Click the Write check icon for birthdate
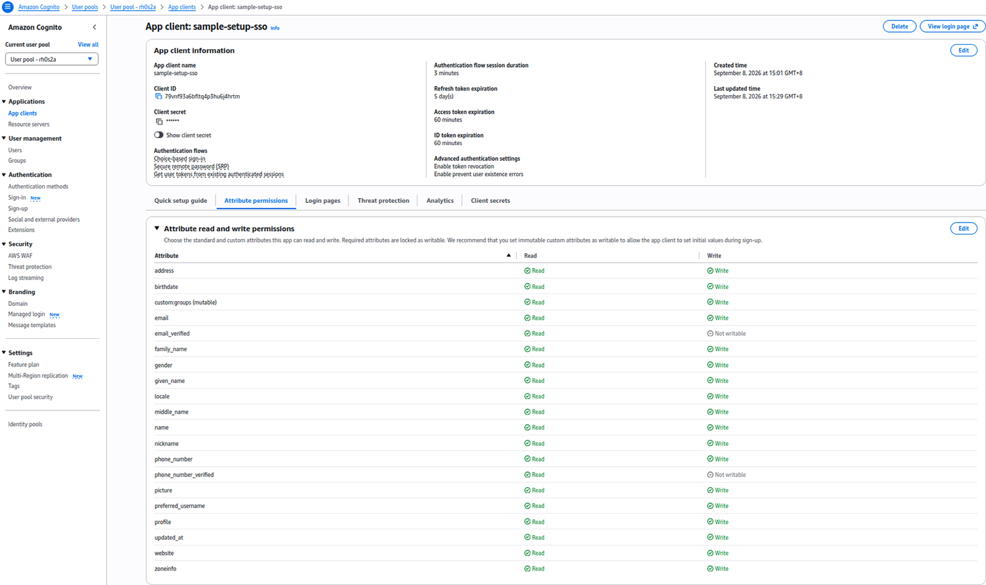The height and width of the screenshot is (585, 986). tap(710, 286)
